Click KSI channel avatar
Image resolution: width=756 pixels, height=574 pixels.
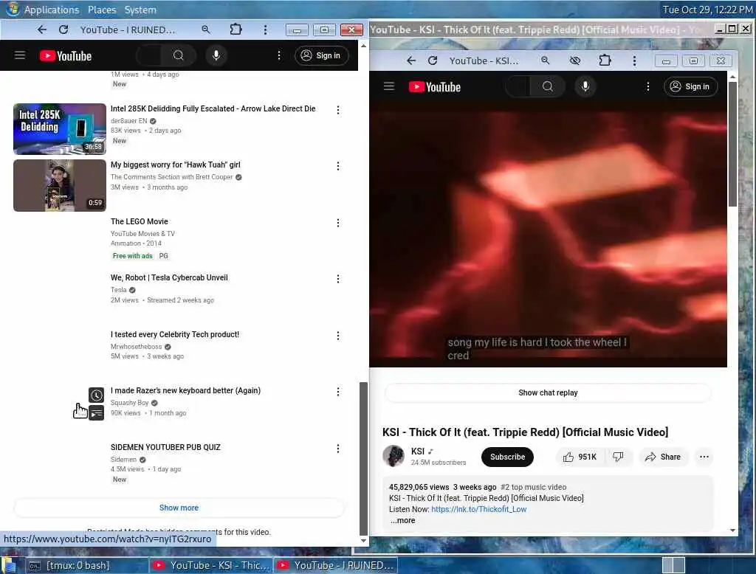pyautogui.click(x=394, y=456)
